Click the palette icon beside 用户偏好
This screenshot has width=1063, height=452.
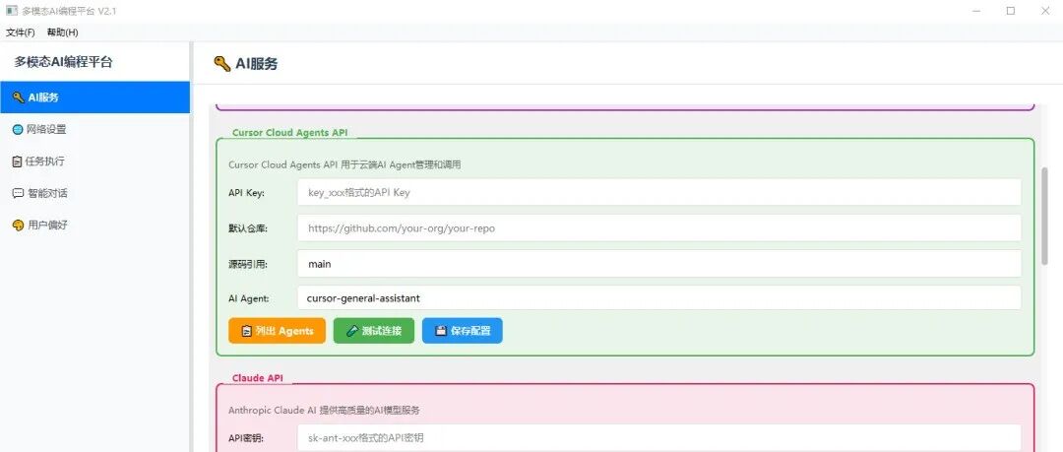click(x=19, y=226)
